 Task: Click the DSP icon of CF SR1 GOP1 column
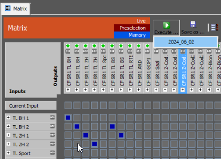(x=147, y=51)
